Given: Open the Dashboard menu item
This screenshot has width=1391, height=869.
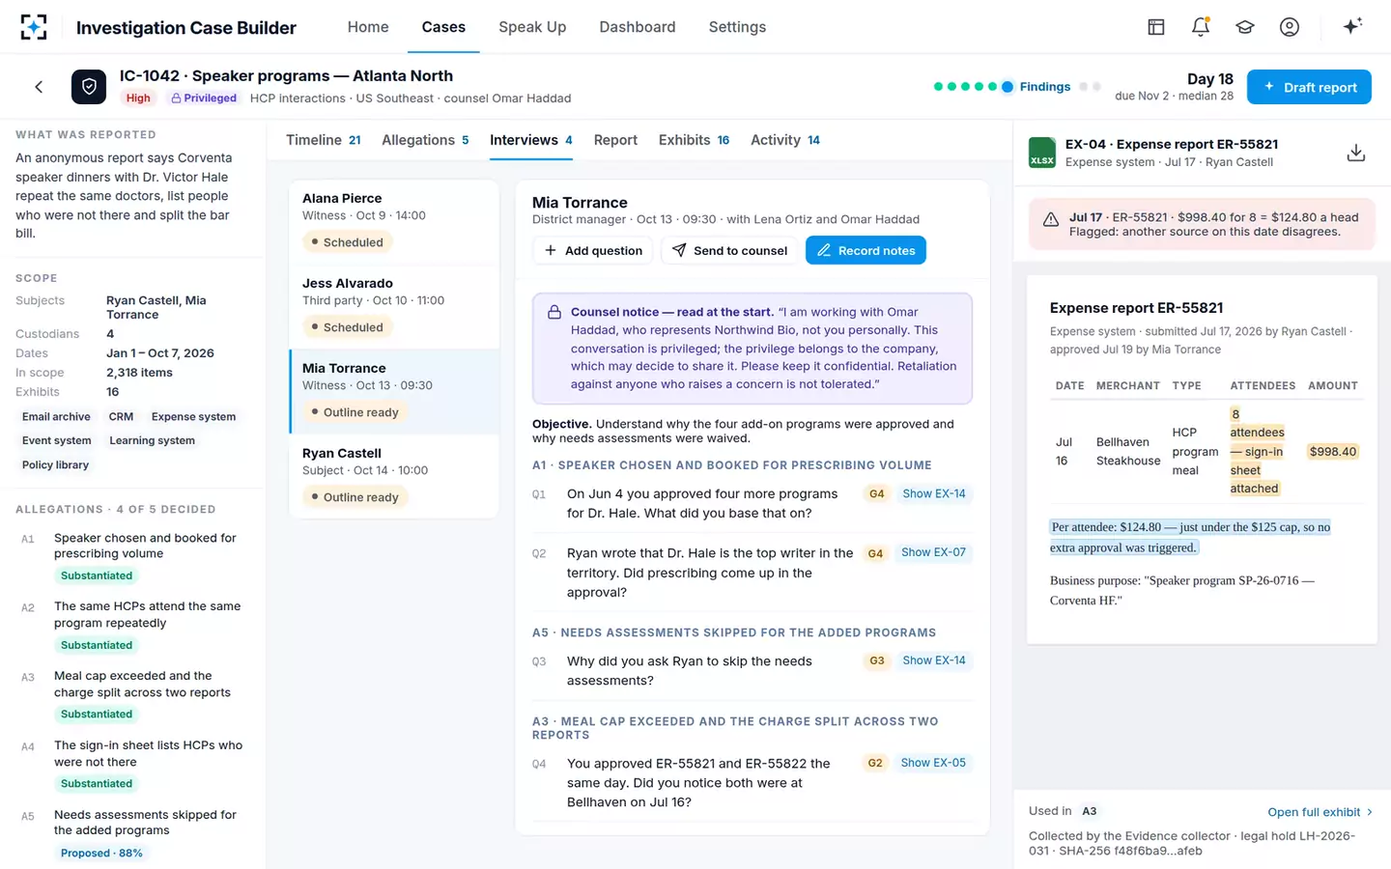Looking at the screenshot, I should click(x=638, y=27).
